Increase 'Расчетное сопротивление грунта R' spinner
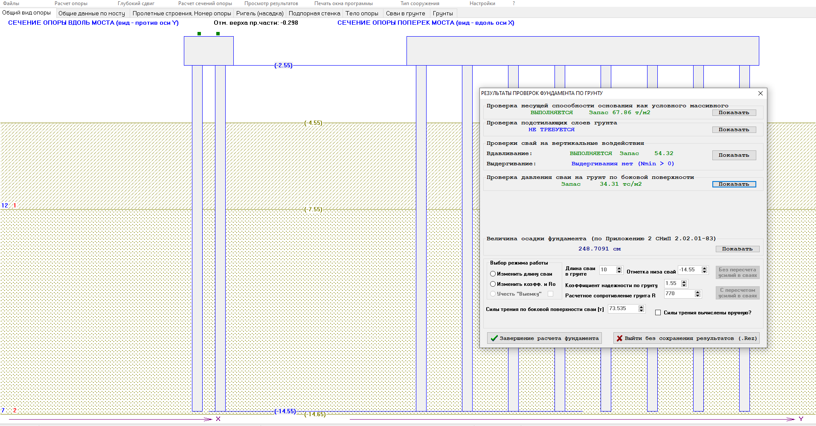Viewport: 816px width, 426px height. [698, 292]
